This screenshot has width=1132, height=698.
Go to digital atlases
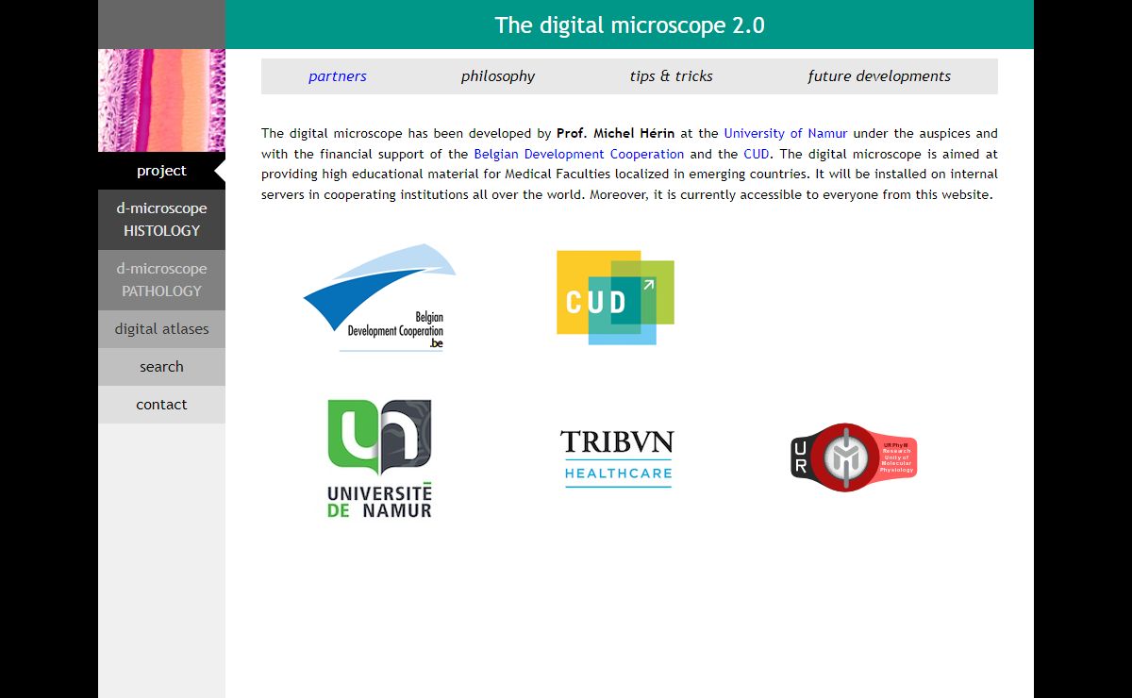(x=161, y=329)
